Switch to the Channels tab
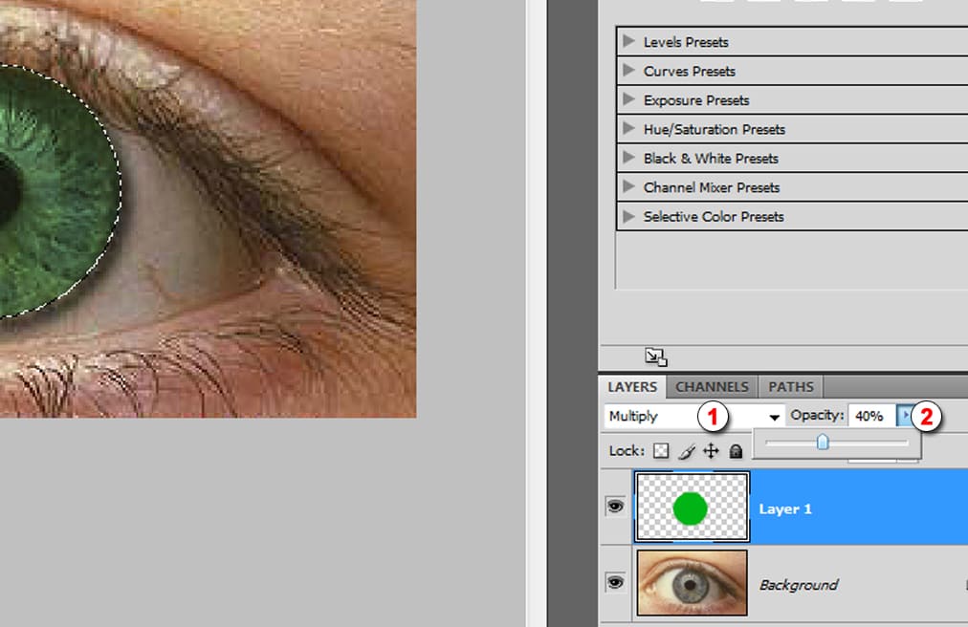This screenshot has height=627, width=968. [712, 387]
